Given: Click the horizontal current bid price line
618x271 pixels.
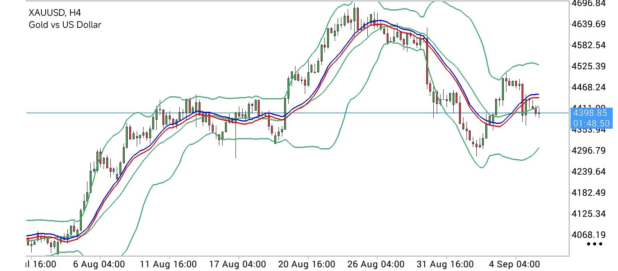Looking at the screenshot, I should click(298, 113).
